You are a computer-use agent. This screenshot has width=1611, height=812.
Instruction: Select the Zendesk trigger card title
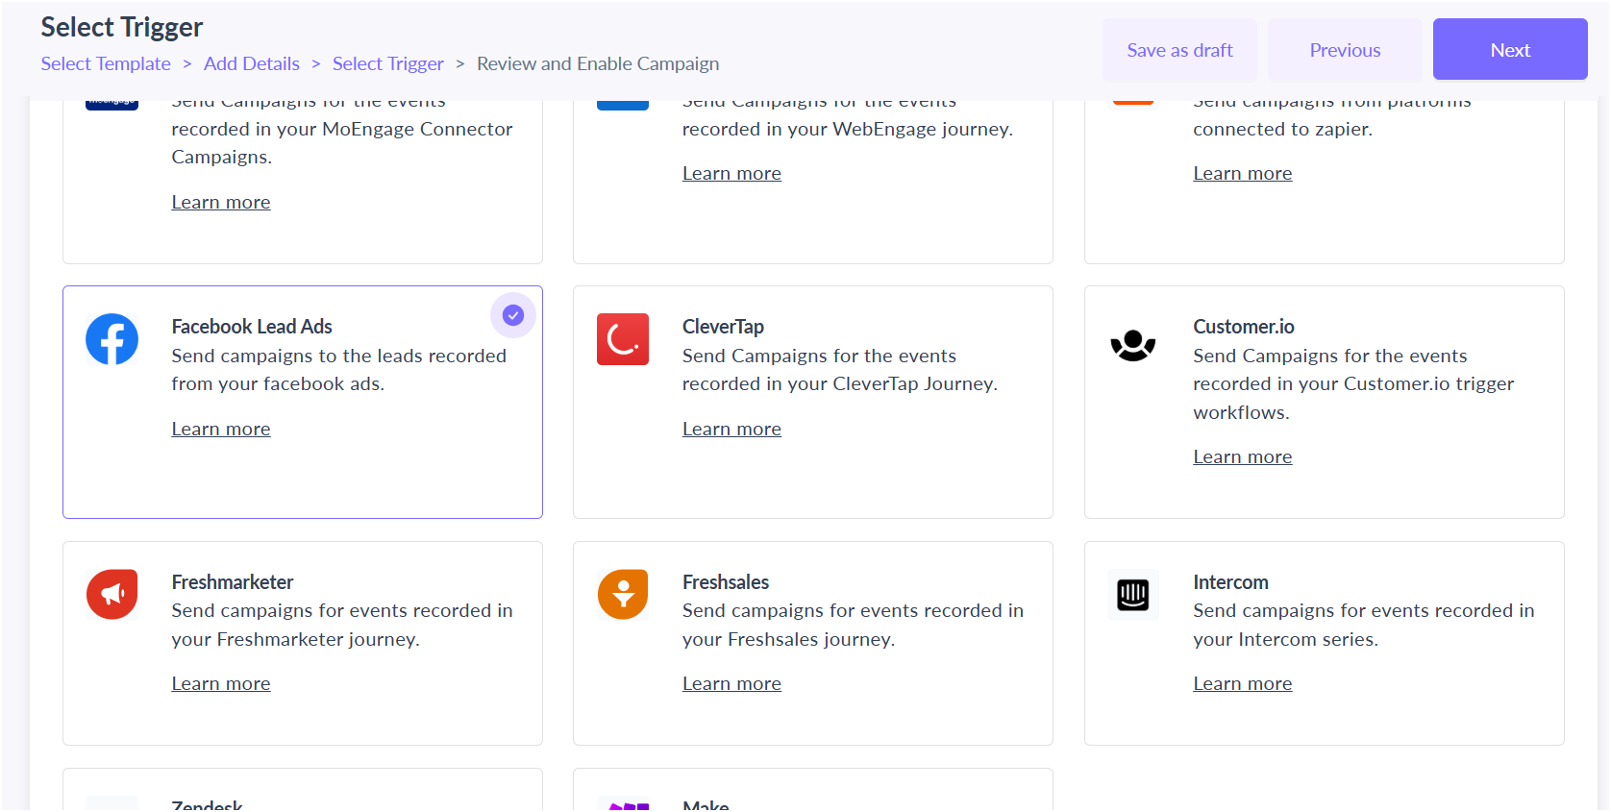pos(207,804)
